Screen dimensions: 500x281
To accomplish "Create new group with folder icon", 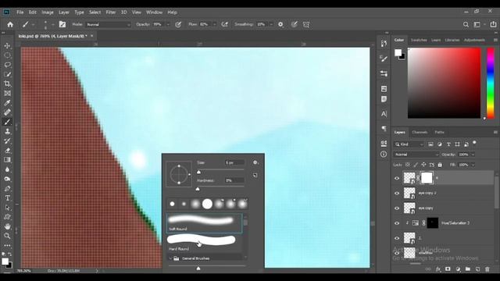I will coord(467,269).
